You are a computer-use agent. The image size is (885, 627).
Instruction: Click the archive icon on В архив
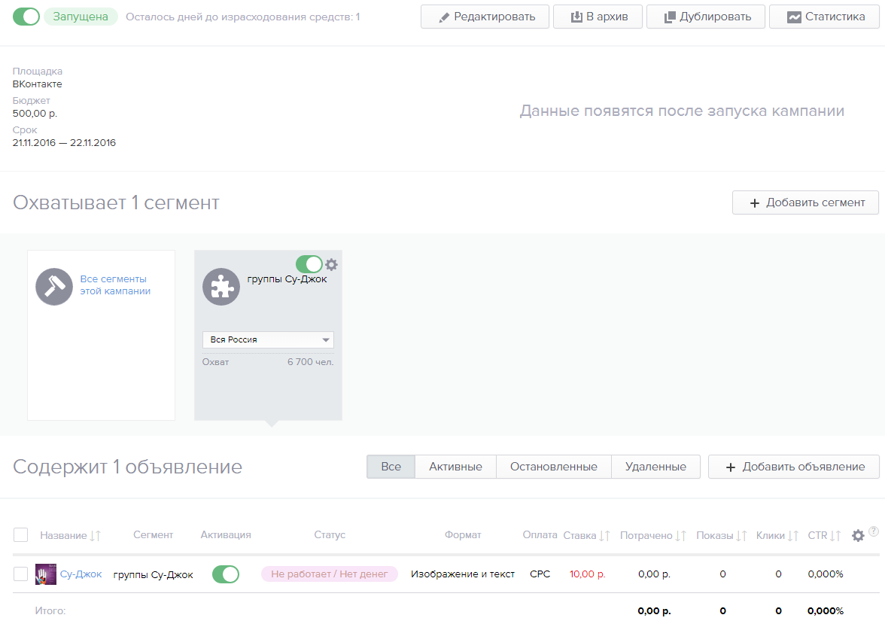(x=576, y=17)
